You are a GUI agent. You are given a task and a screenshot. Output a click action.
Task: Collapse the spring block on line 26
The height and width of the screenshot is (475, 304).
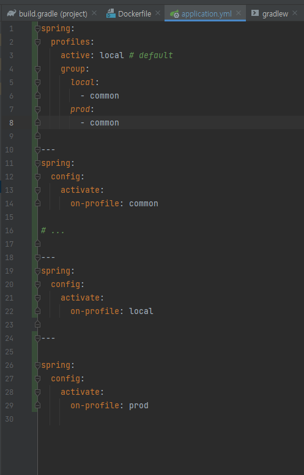click(37, 365)
